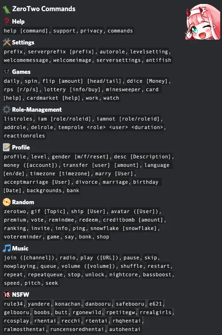The height and width of the screenshot is (335, 222).
Task: Click the Games controller emoji icon
Action: click(x=7, y=72)
